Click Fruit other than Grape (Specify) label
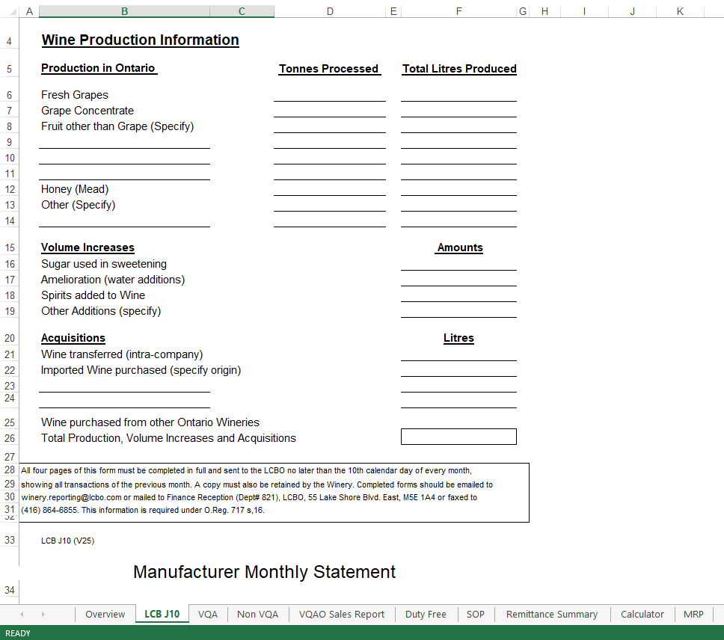 click(x=117, y=126)
